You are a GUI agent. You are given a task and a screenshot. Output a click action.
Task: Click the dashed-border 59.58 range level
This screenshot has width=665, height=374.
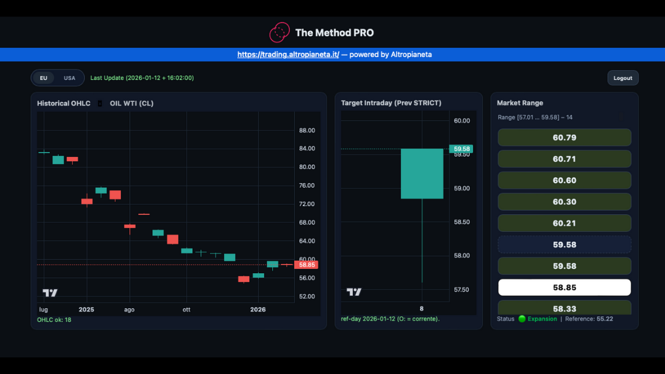pyautogui.click(x=564, y=245)
